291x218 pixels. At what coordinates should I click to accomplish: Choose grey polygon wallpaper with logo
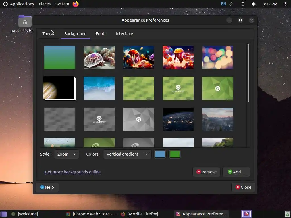(139, 120)
